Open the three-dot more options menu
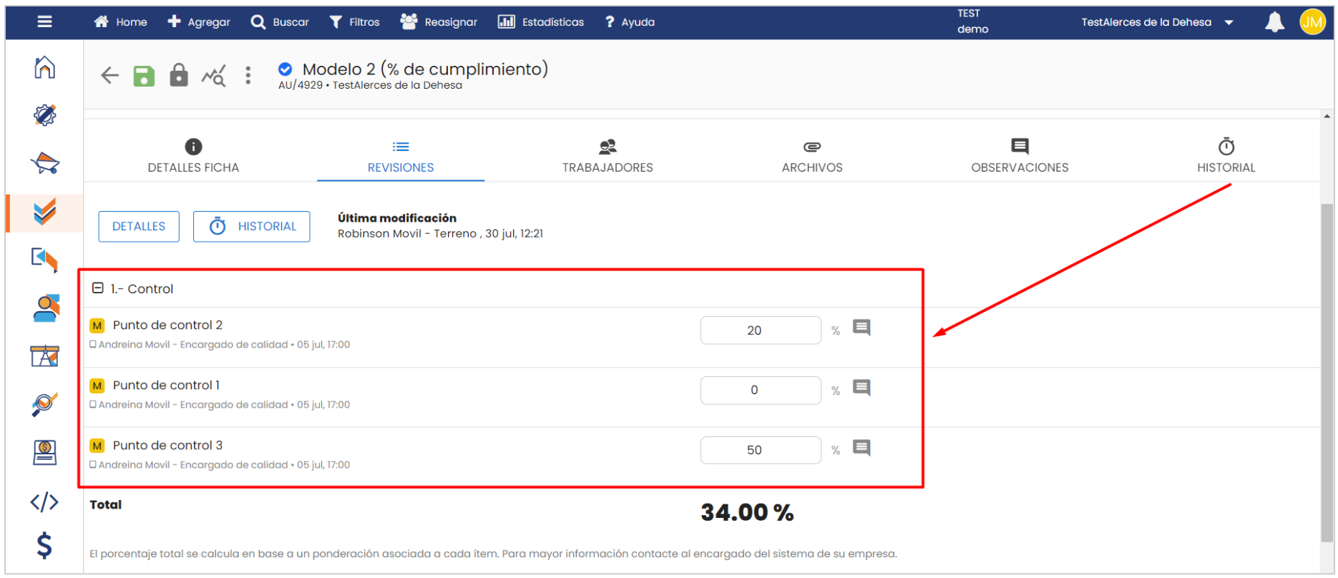Viewport: 1338px width, 578px height. click(248, 75)
